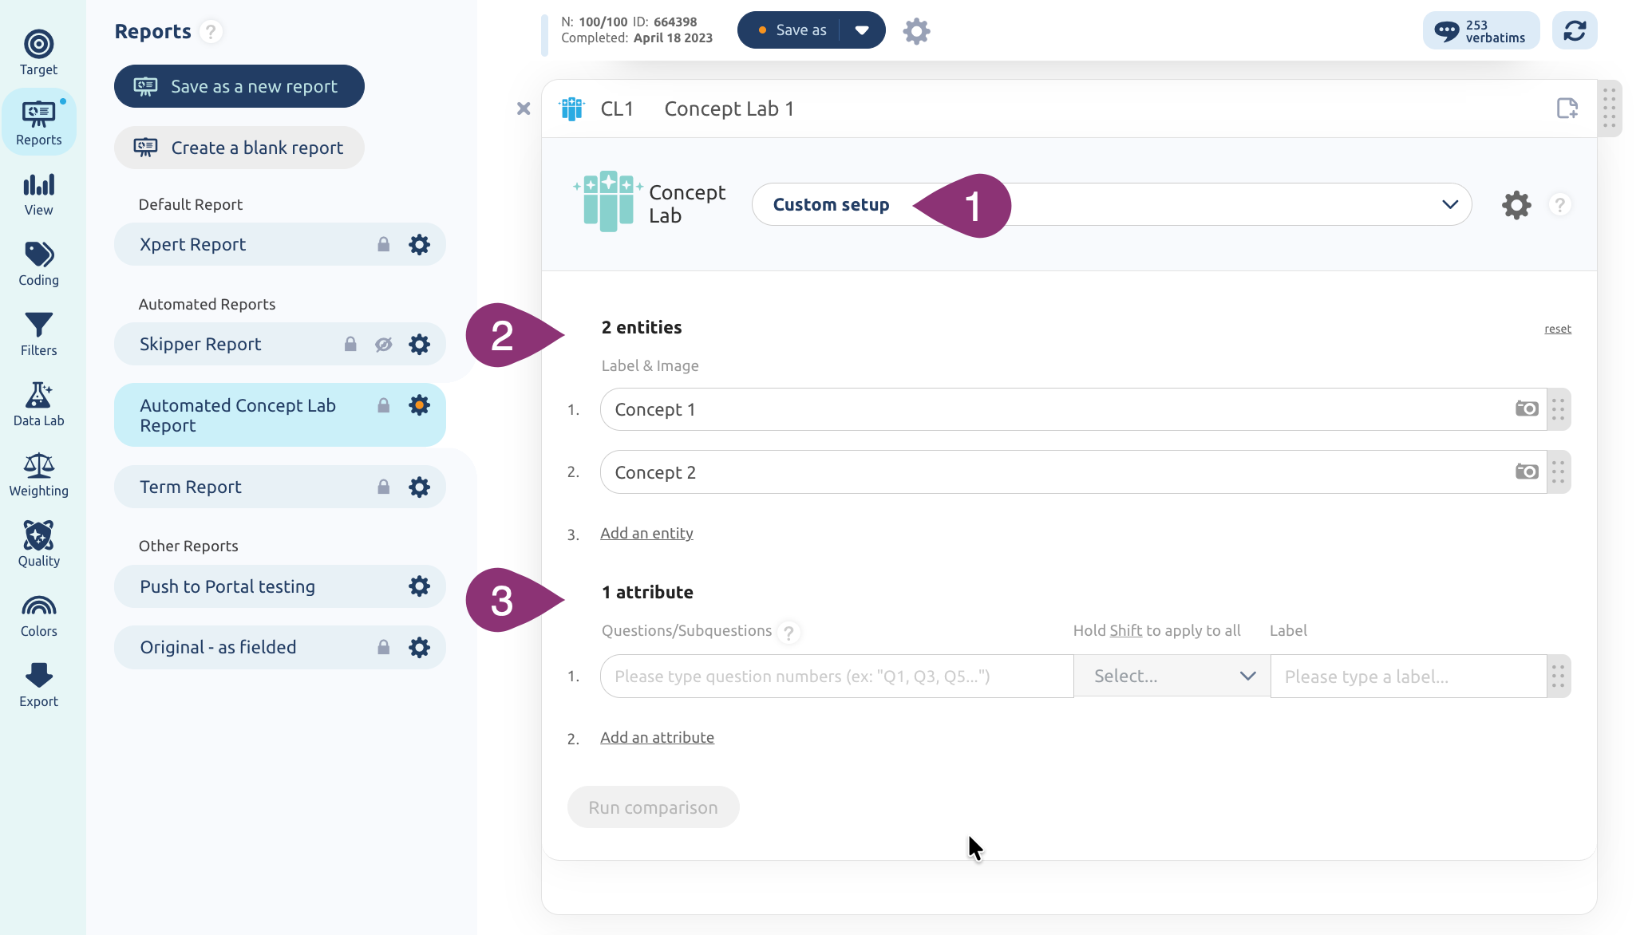Image resolution: width=1652 pixels, height=935 pixels.
Task: Open the Target section in sidebar
Action: coord(38,53)
